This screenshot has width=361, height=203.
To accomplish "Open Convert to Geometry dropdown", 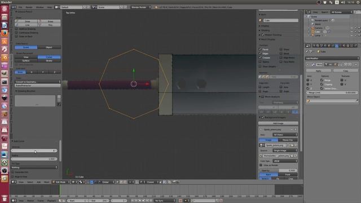I will 38,82.
